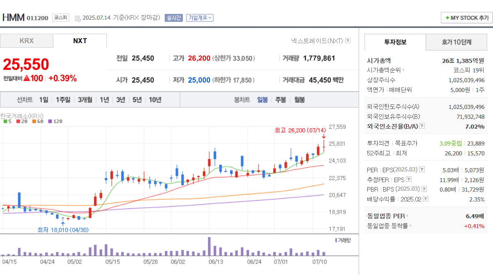Screen dimensions: 493x275
Task: Click the 동일업종 등락률 link
Action: click(387, 226)
